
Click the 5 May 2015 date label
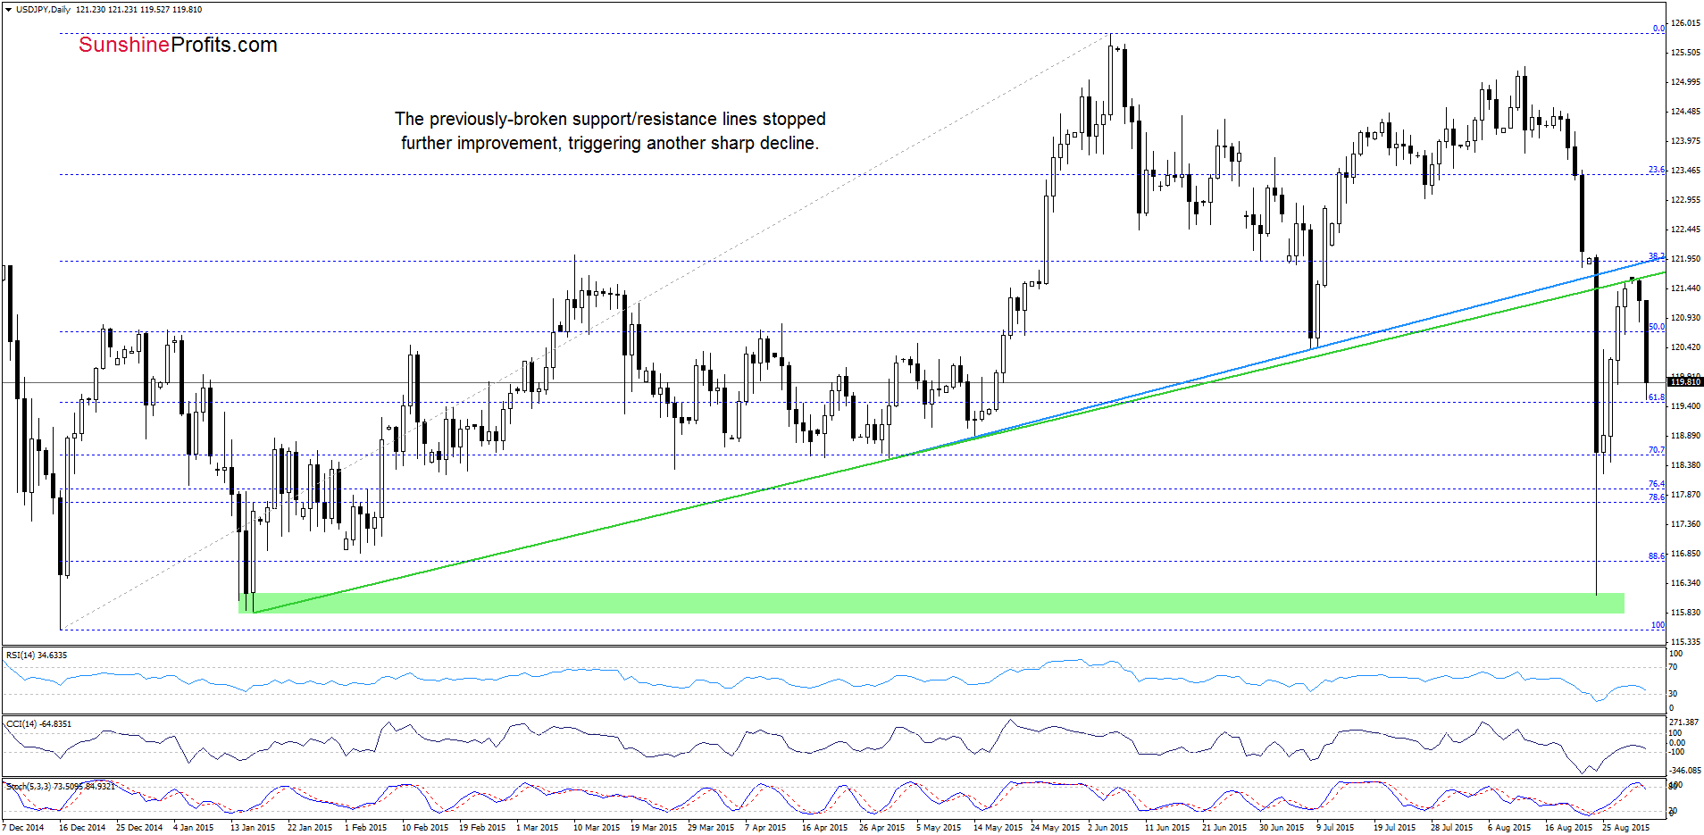click(939, 827)
